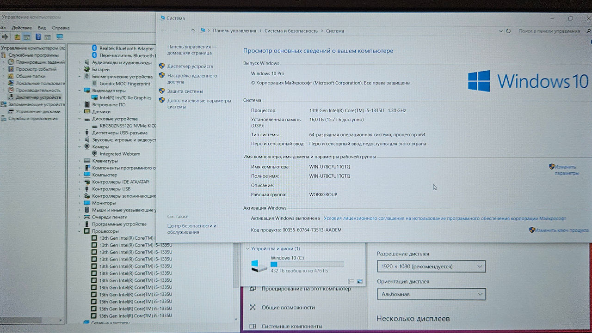The height and width of the screenshot is (333, 592).
Task: Collapse the Процессоры category
Action: pos(80,231)
